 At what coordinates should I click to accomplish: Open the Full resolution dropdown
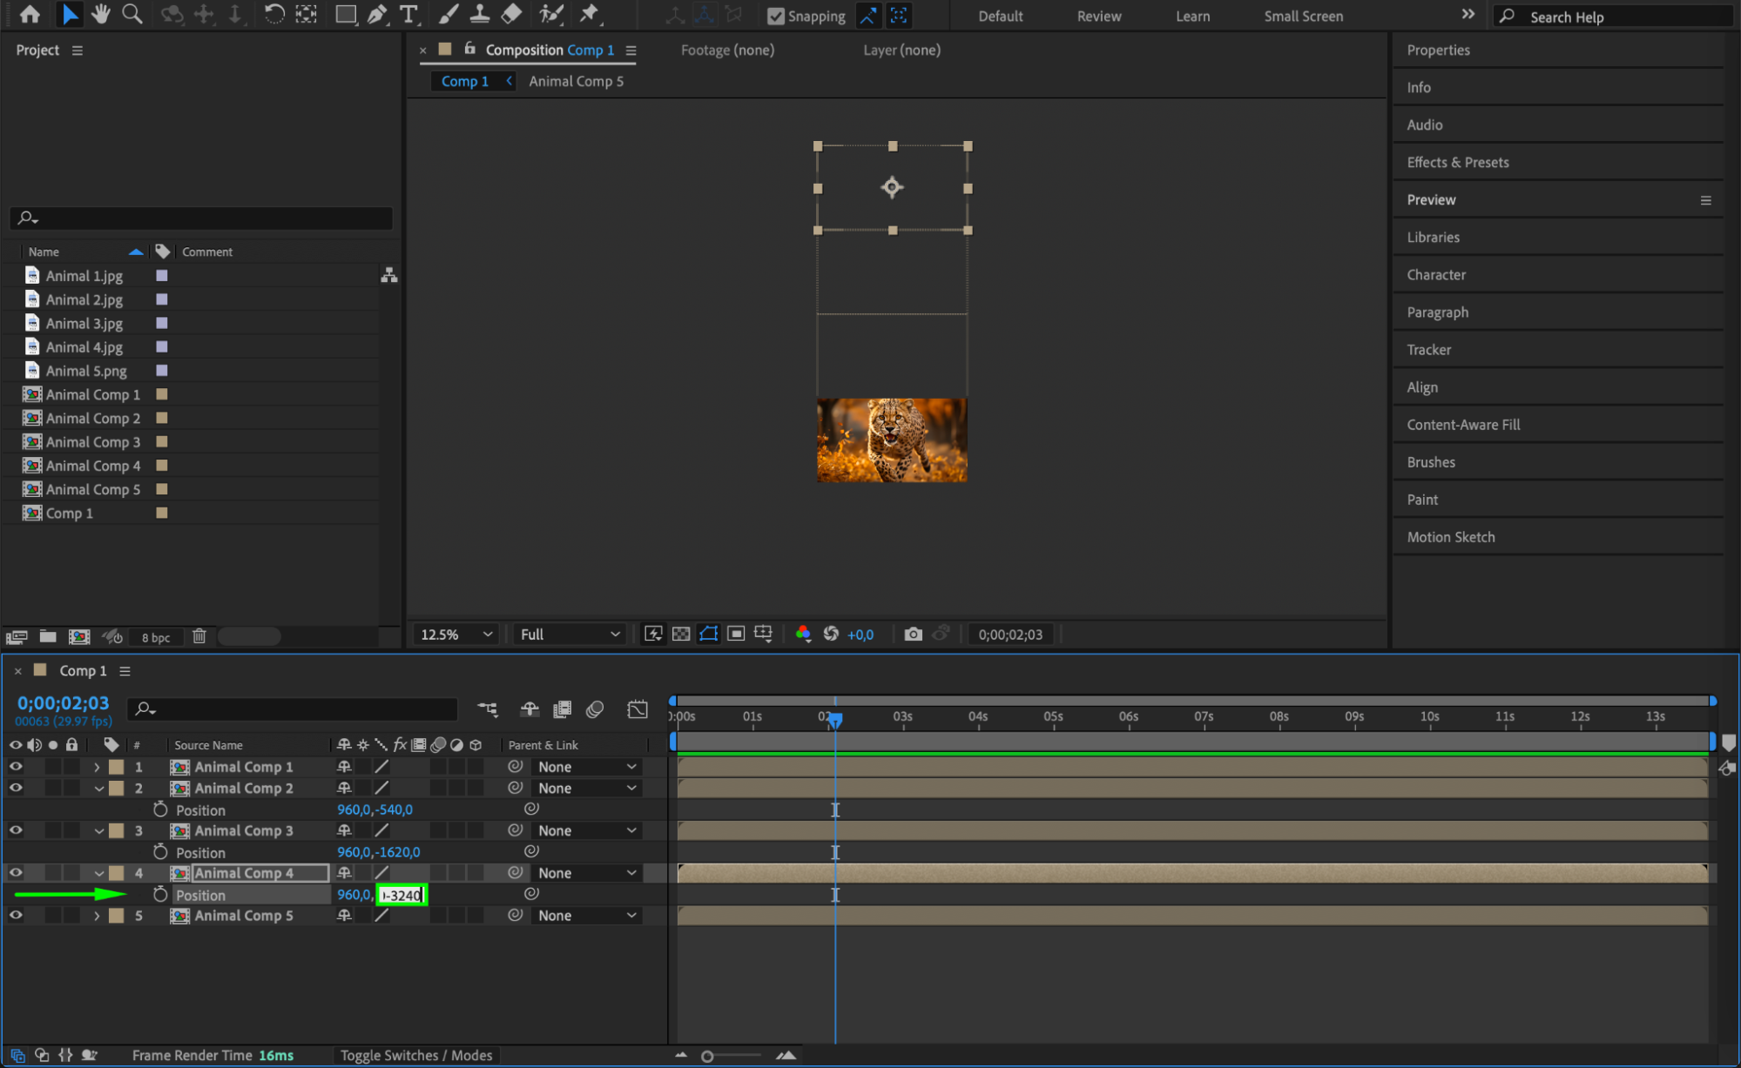[x=570, y=635]
